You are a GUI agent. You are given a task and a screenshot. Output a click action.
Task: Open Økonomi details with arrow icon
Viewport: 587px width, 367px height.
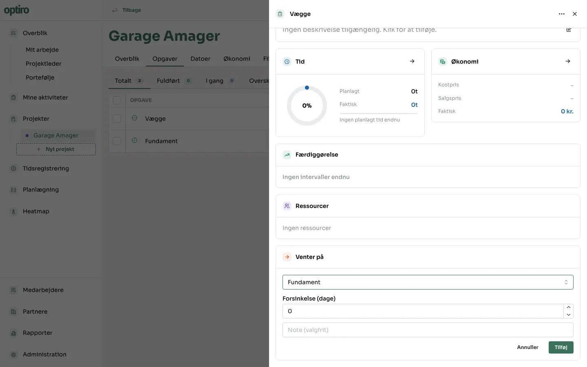(568, 61)
